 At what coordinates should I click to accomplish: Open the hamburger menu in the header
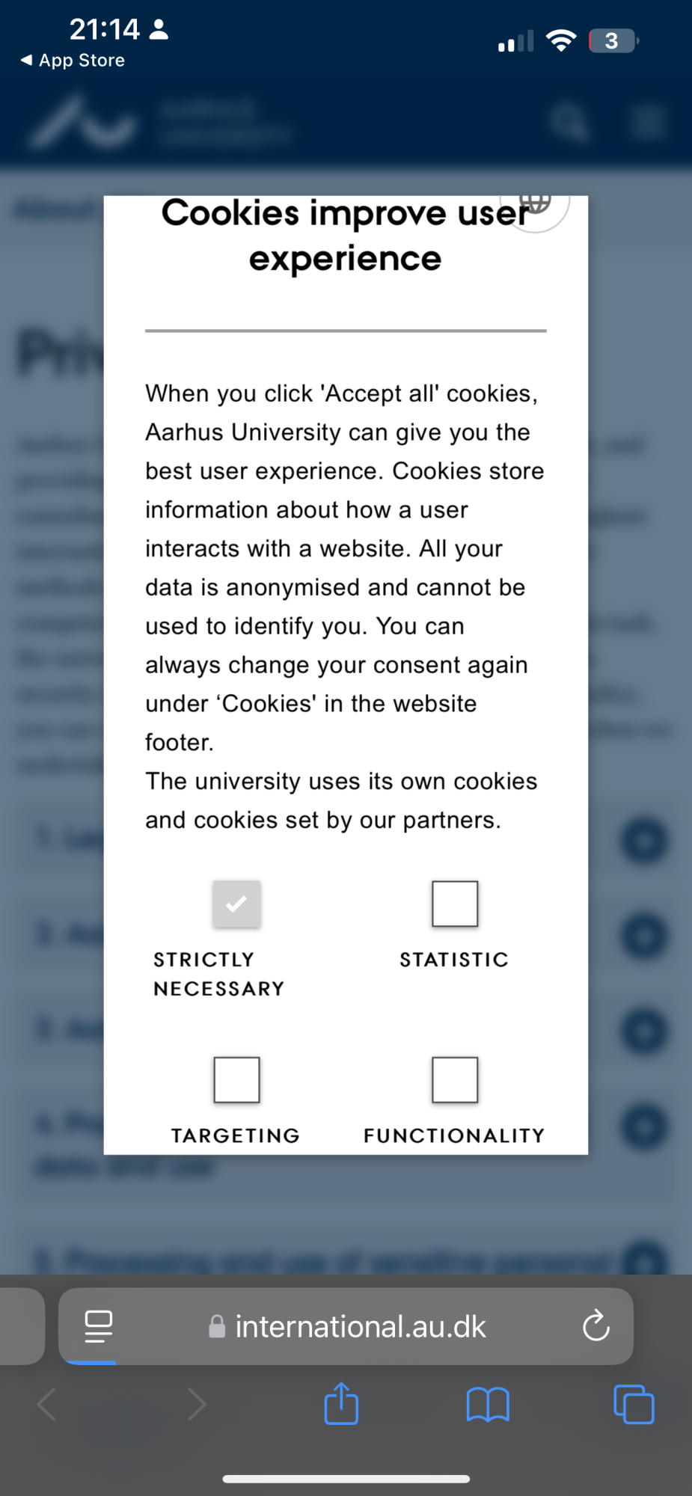coord(646,123)
